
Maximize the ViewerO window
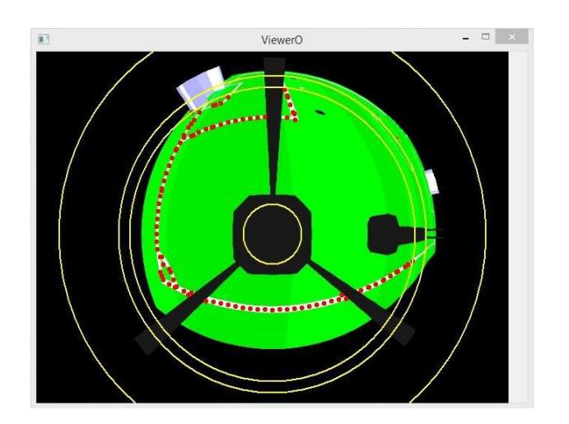point(485,36)
